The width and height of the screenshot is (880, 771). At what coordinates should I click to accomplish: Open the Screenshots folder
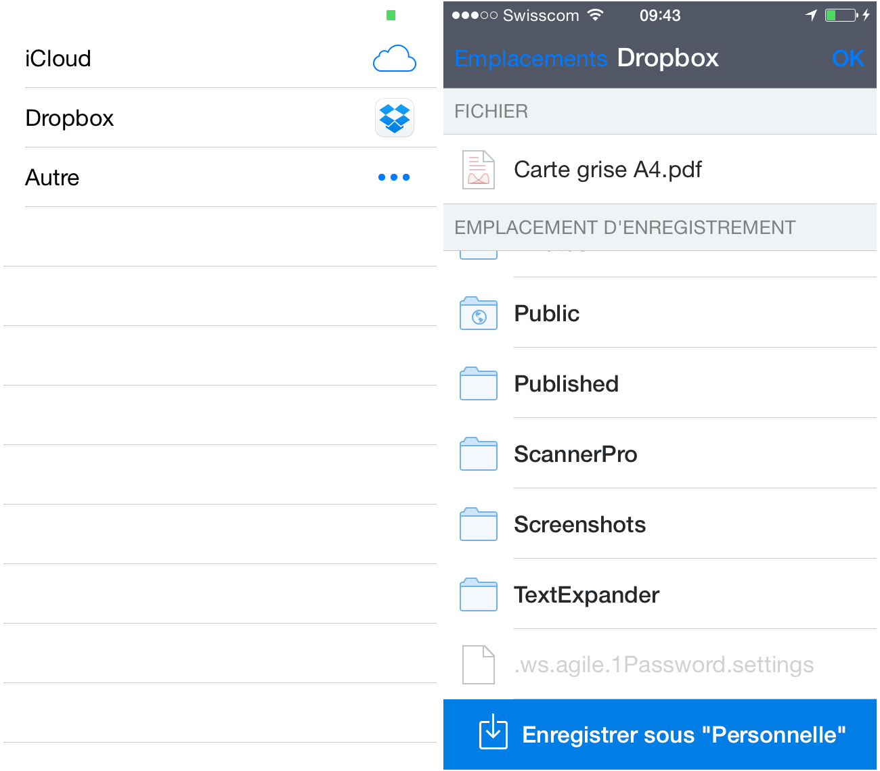(660, 524)
